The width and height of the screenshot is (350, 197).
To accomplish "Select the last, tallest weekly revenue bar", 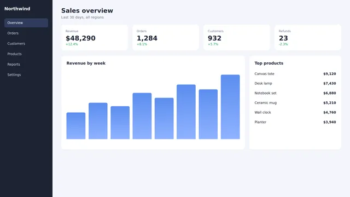I will point(230,107).
